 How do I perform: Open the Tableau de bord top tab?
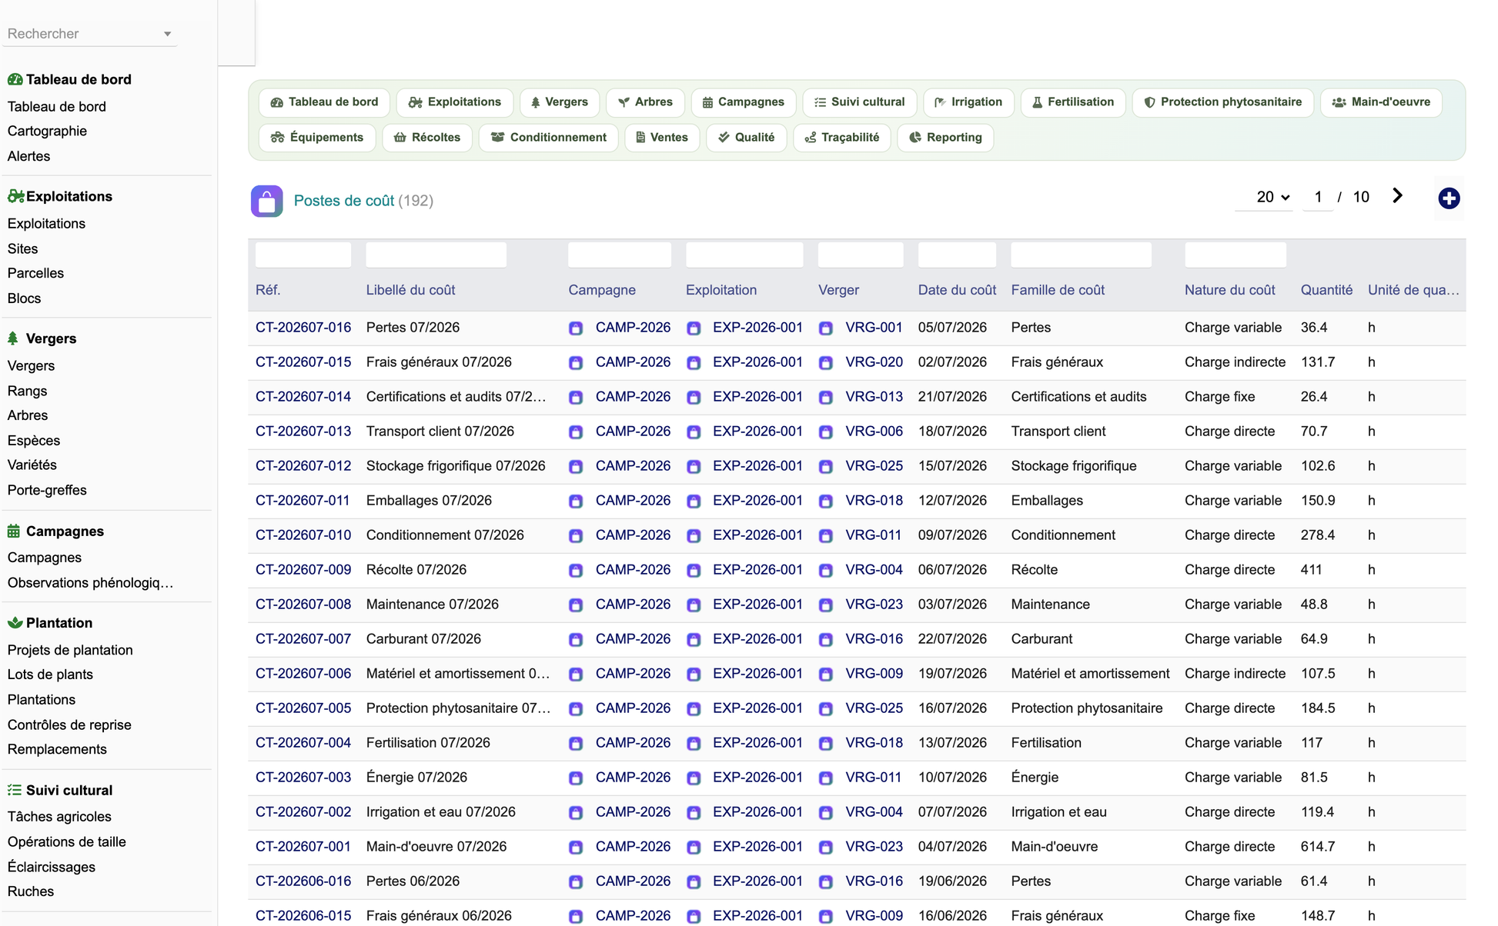[324, 102]
